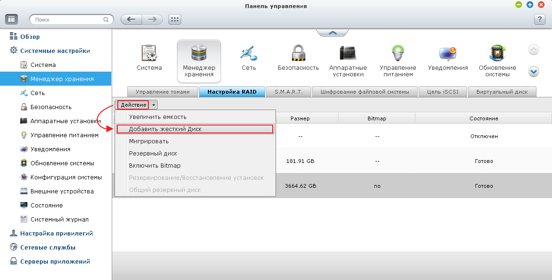Click the search magnifier icon
552x280 pixels.
coord(106,20)
